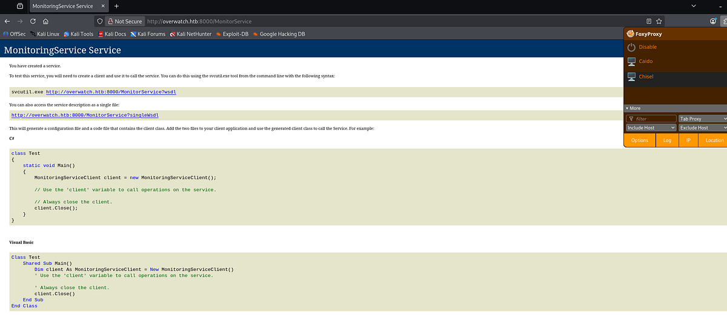
Task: Open the Firefox account icon
Action: 713,21
